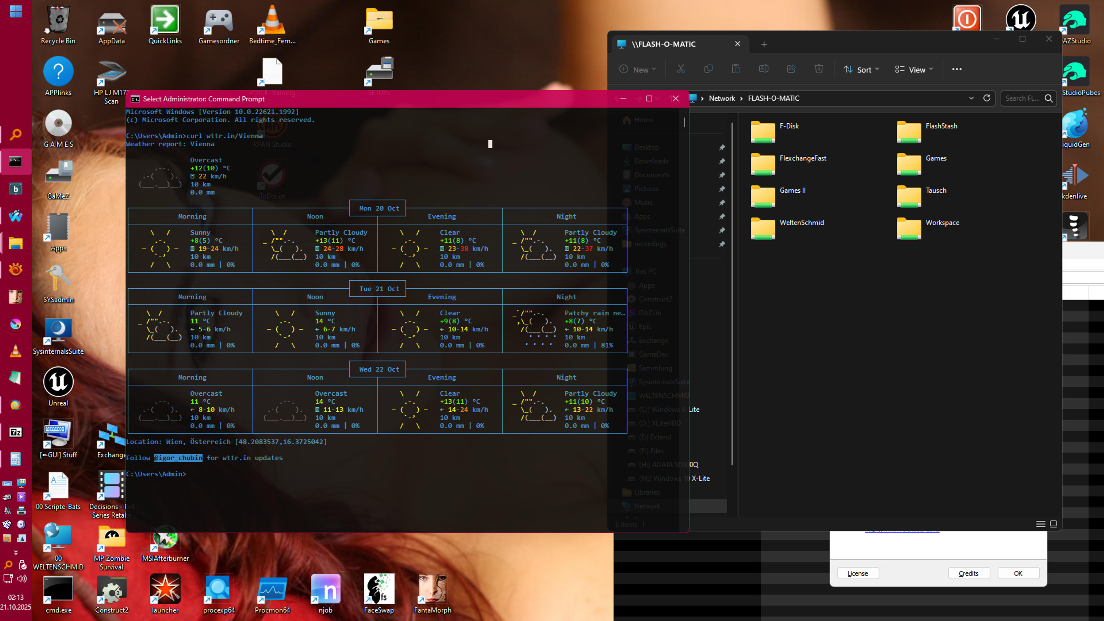This screenshot has width=1104, height=621.
Task: Click Network in the breadcrumb path
Action: 722,99
